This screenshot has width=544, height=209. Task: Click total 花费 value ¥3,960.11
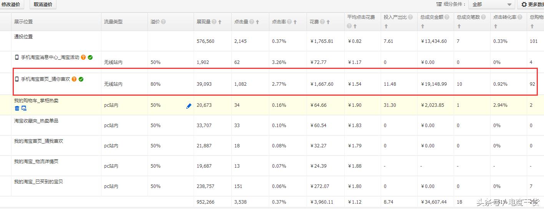pyautogui.click(x=322, y=202)
